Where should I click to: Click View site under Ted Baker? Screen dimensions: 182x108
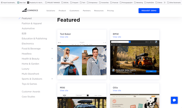click(x=64, y=37)
